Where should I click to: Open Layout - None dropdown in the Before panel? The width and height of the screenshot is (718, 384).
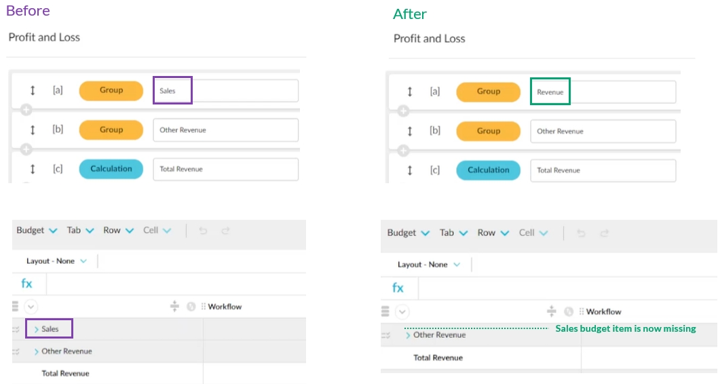pyautogui.click(x=56, y=261)
